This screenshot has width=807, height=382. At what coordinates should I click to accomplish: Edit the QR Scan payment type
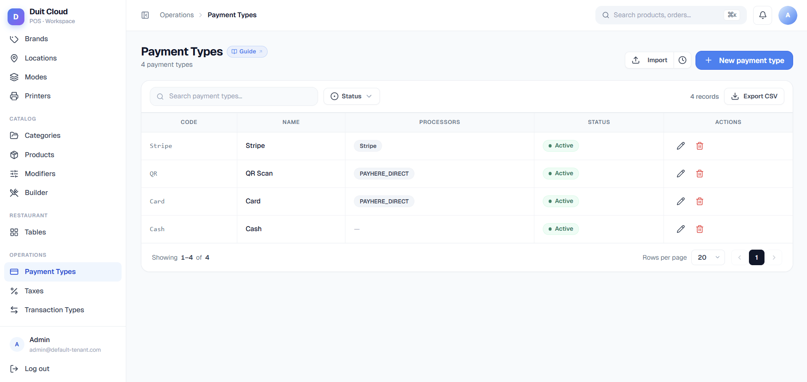[681, 174]
